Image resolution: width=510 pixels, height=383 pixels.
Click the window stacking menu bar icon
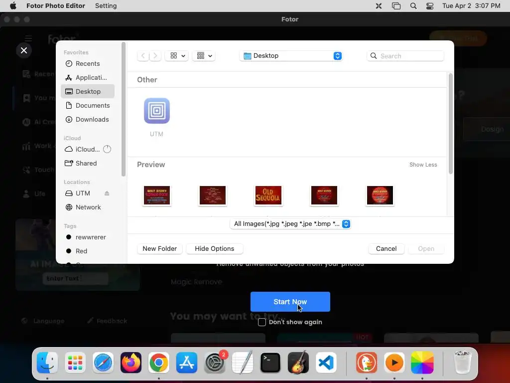[396, 5]
